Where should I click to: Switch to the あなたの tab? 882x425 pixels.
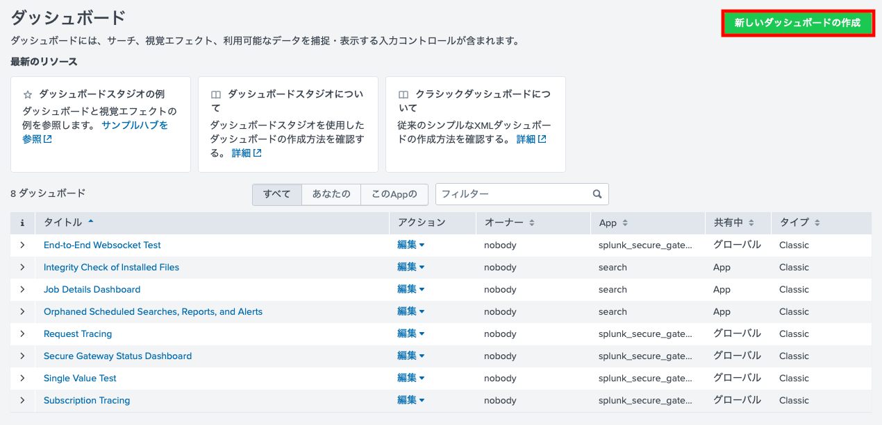coord(331,194)
